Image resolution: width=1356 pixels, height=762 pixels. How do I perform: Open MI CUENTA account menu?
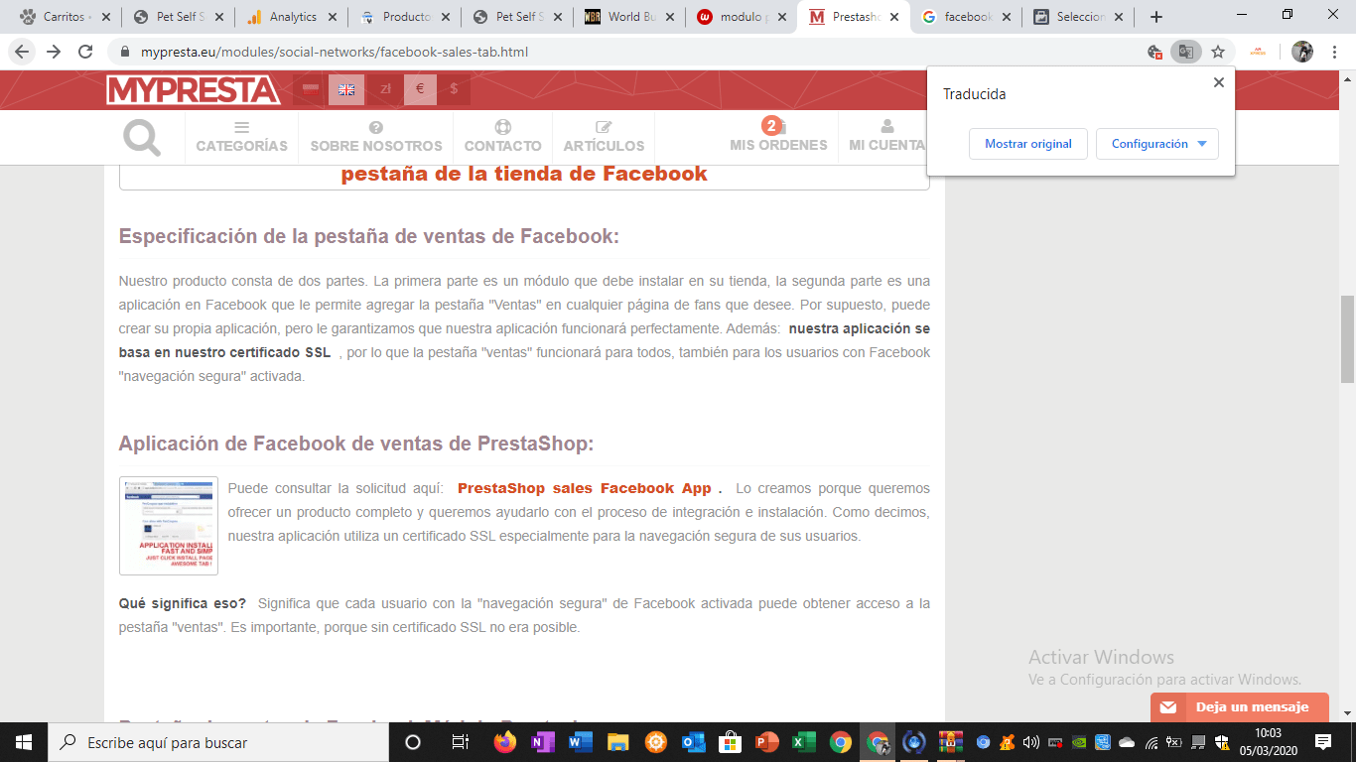(886, 137)
